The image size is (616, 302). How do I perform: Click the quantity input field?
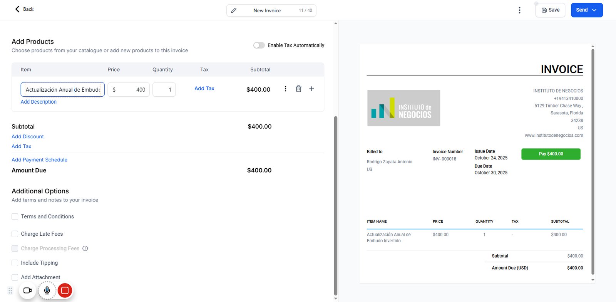point(164,89)
